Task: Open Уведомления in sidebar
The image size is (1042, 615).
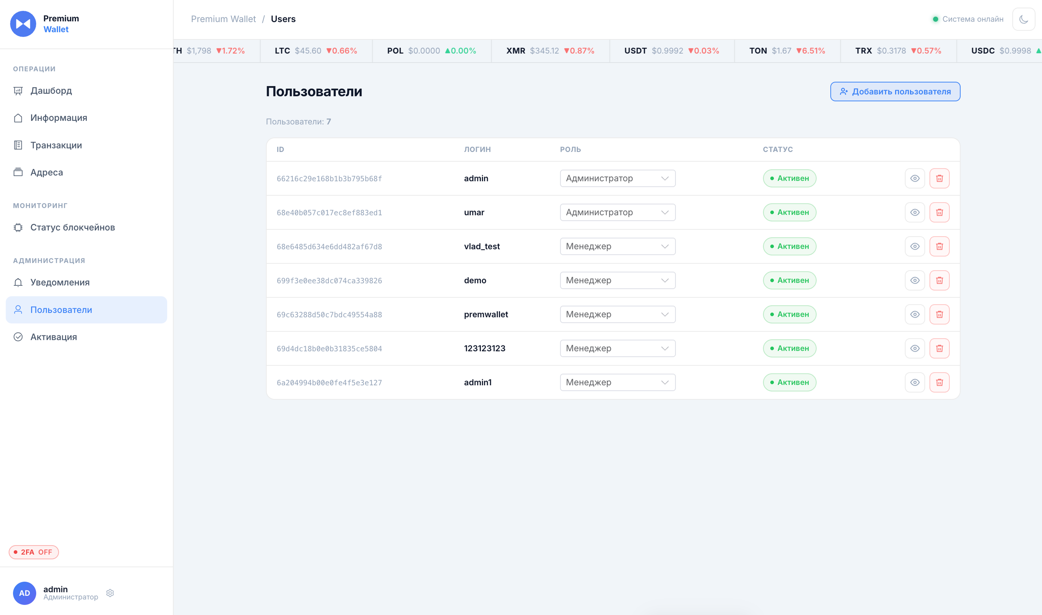Action: pyautogui.click(x=86, y=283)
